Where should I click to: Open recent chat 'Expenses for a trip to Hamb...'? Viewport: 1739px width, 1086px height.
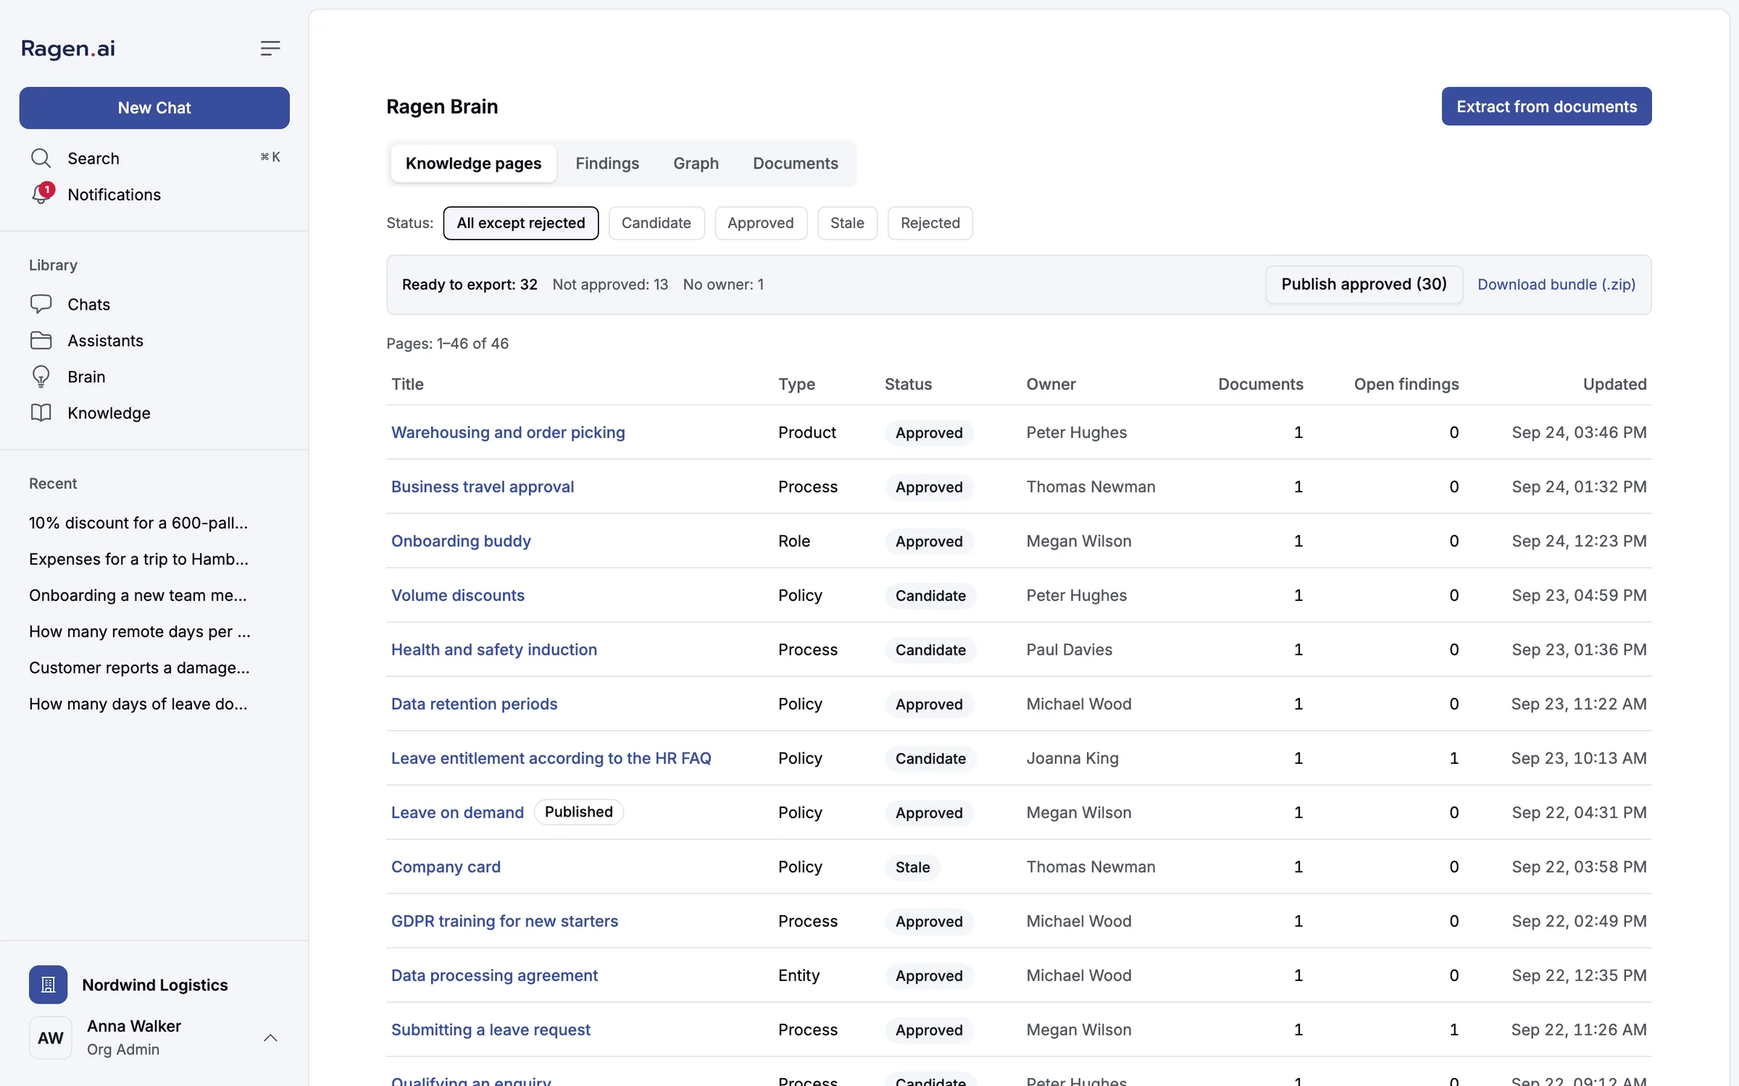[x=138, y=559]
